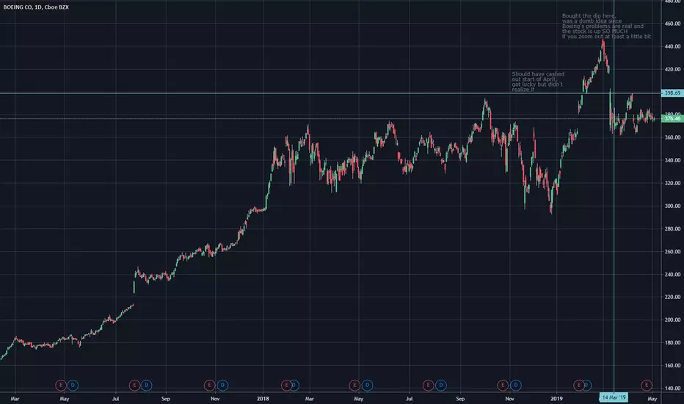Select the 'Should have cashed out' text annotation
The image size is (684, 404).
tap(538, 82)
